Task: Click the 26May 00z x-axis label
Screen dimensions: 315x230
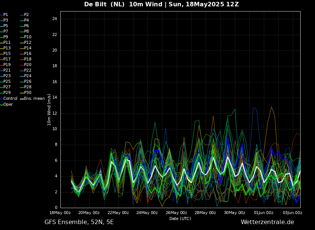Action: tap(176, 213)
